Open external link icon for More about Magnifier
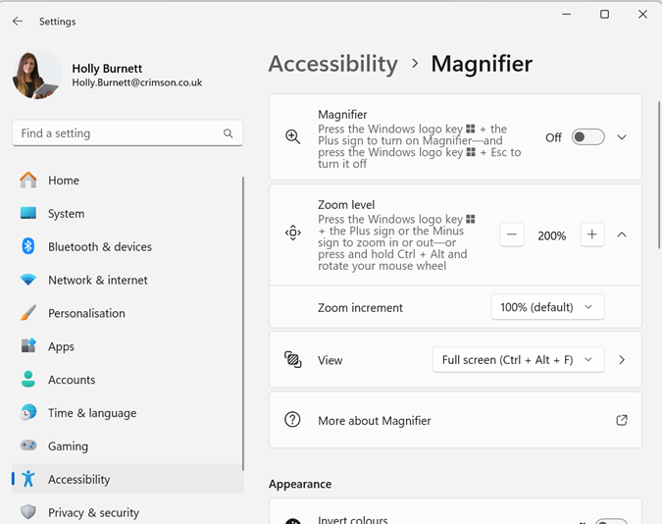The width and height of the screenshot is (662, 524). pos(621,420)
